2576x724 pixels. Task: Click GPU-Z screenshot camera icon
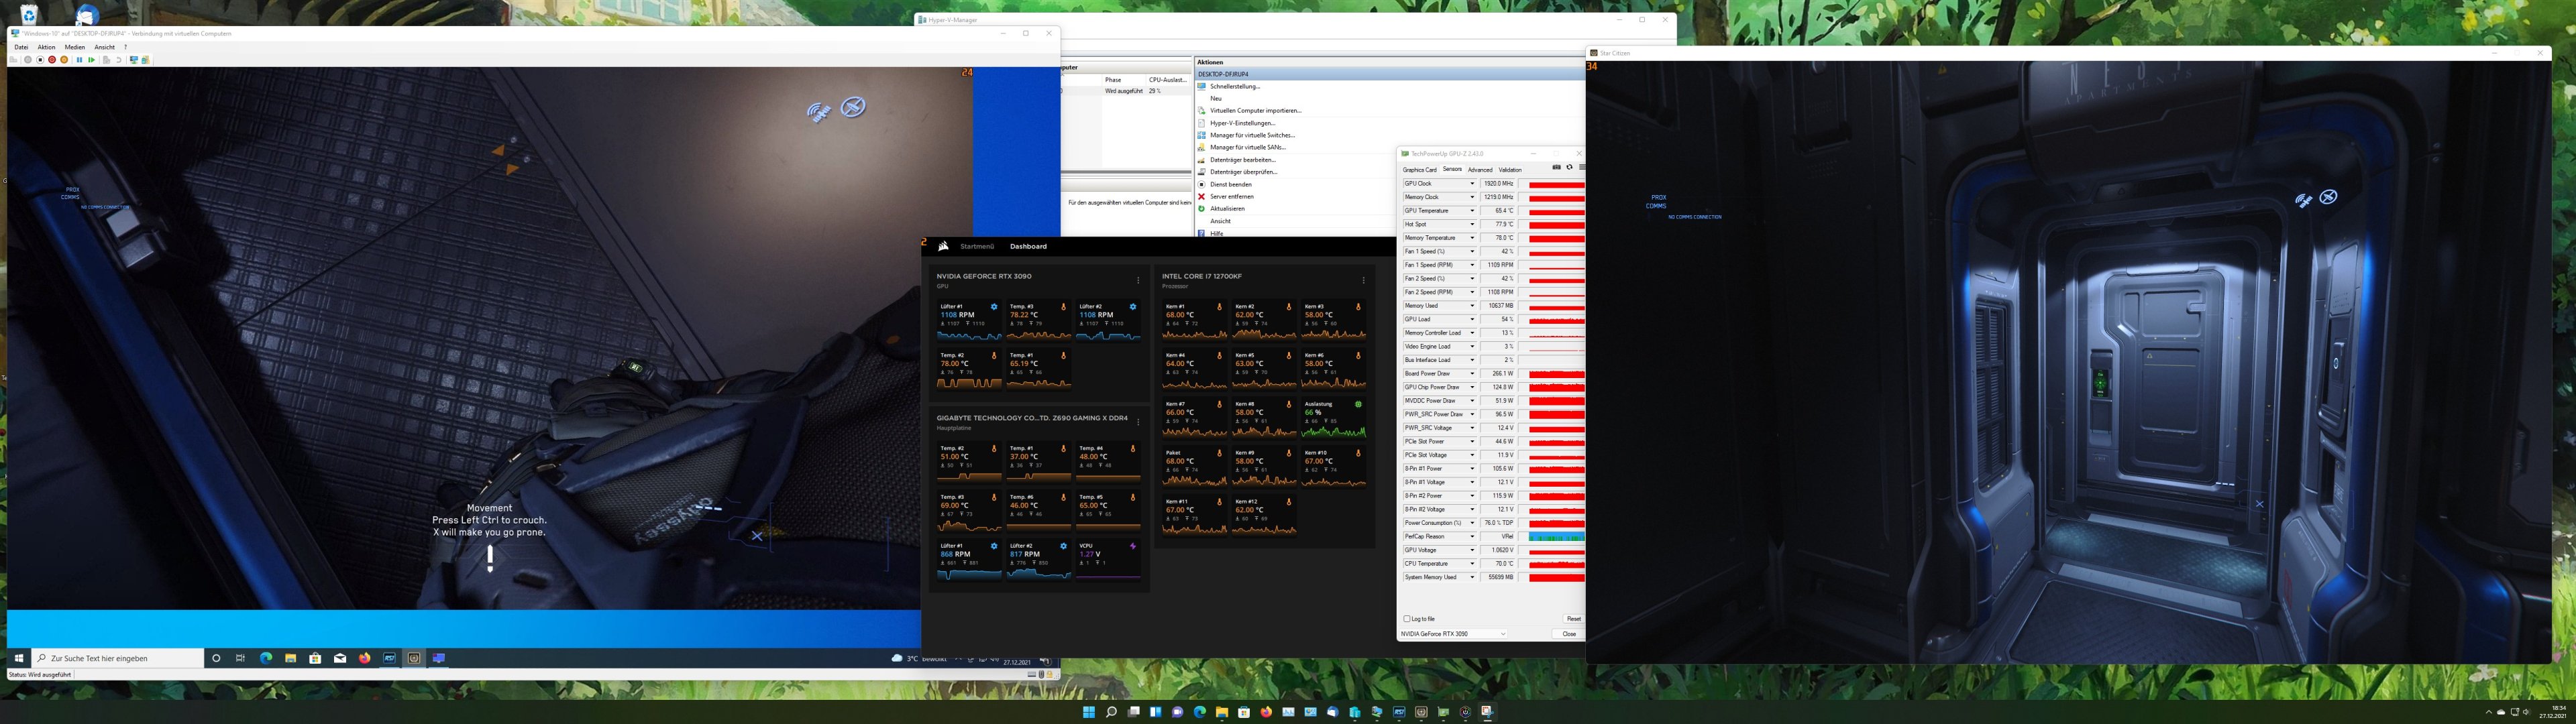(x=1556, y=168)
